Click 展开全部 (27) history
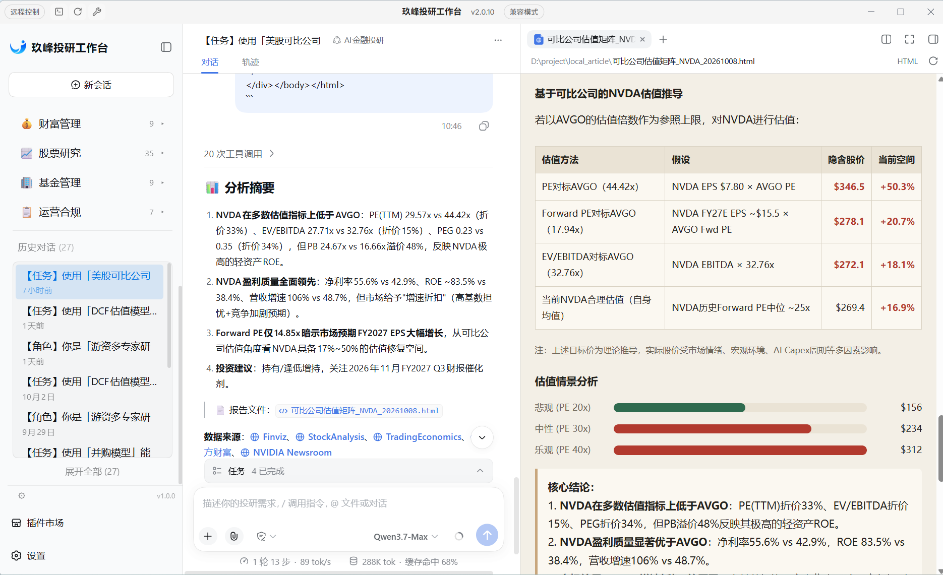The image size is (943, 575). point(92,472)
